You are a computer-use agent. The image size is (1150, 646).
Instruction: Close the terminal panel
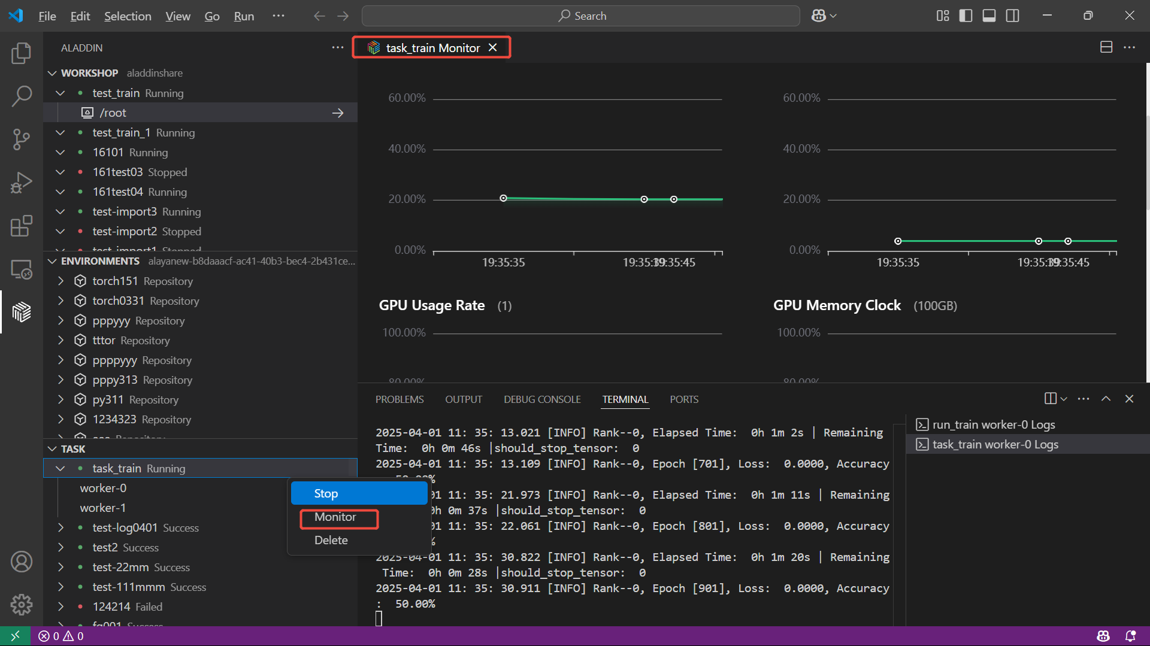1129,399
